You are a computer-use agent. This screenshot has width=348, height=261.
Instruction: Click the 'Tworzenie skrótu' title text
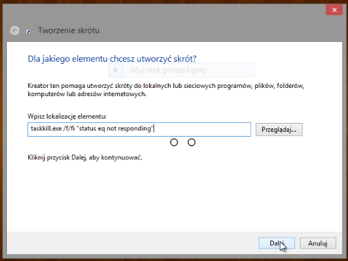(x=69, y=30)
